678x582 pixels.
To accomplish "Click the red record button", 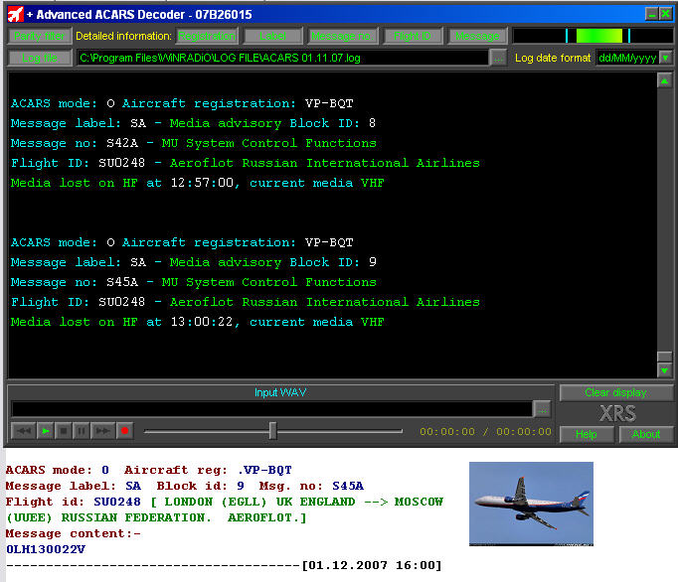I will pyautogui.click(x=124, y=431).
